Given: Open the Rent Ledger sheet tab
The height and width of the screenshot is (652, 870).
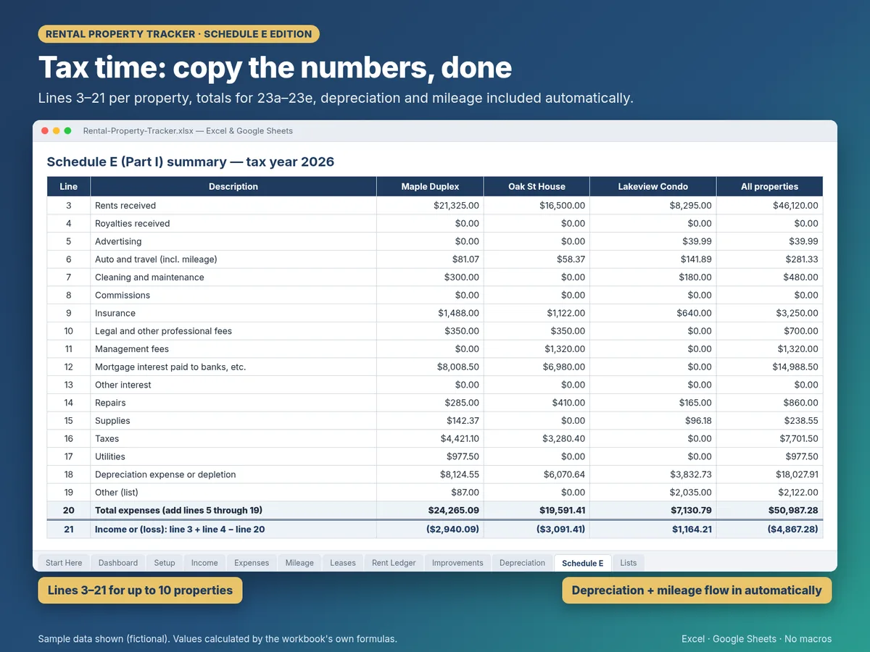Looking at the screenshot, I should click(x=394, y=563).
